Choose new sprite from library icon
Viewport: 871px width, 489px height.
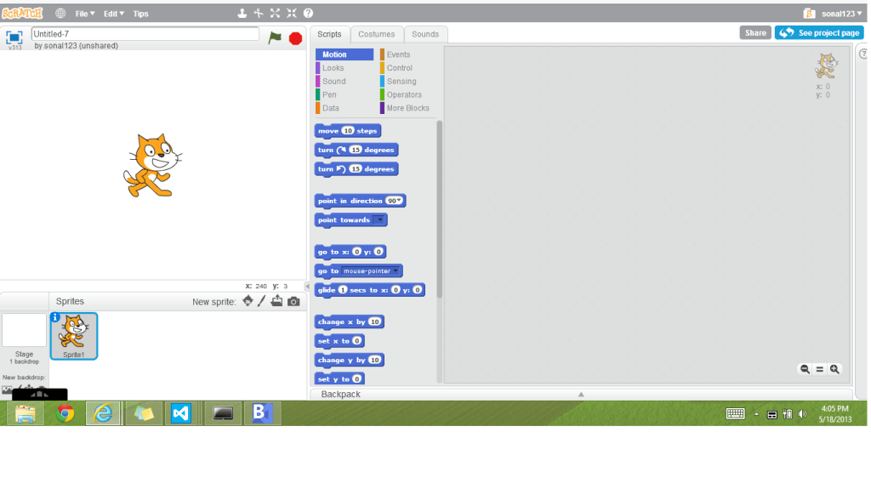(248, 301)
